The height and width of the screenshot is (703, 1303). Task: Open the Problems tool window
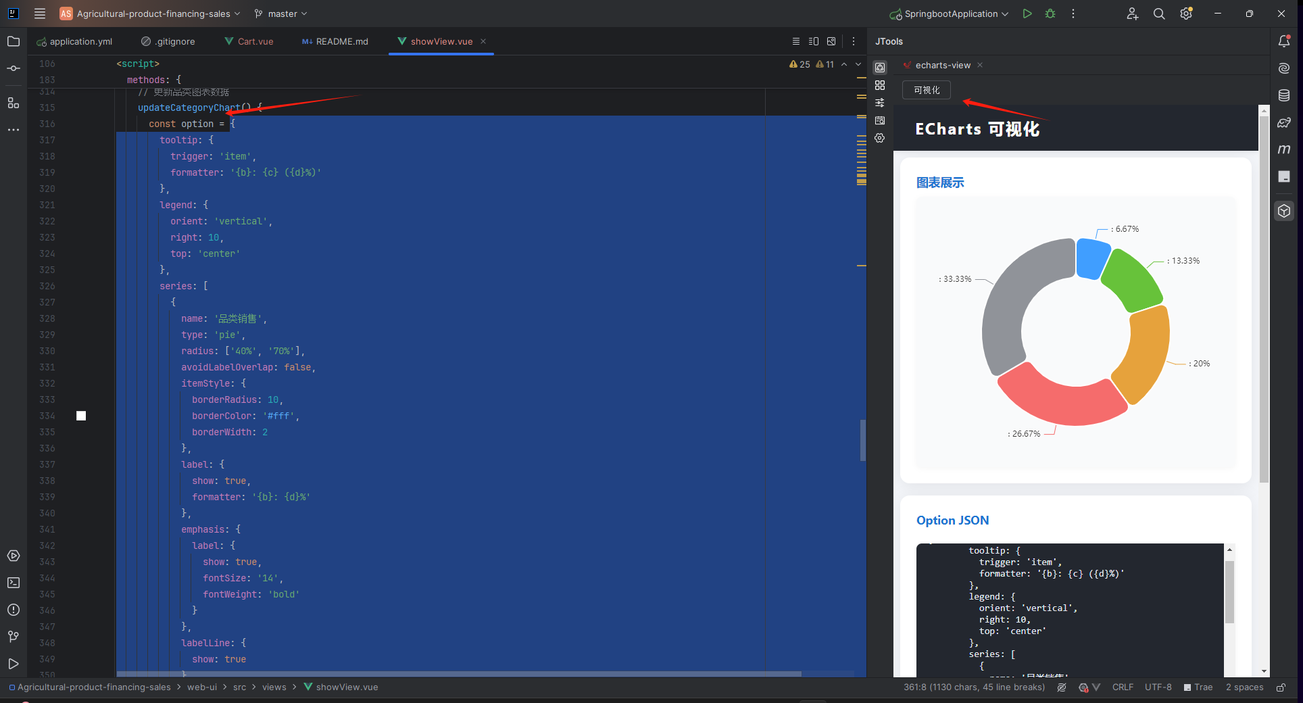click(x=14, y=610)
